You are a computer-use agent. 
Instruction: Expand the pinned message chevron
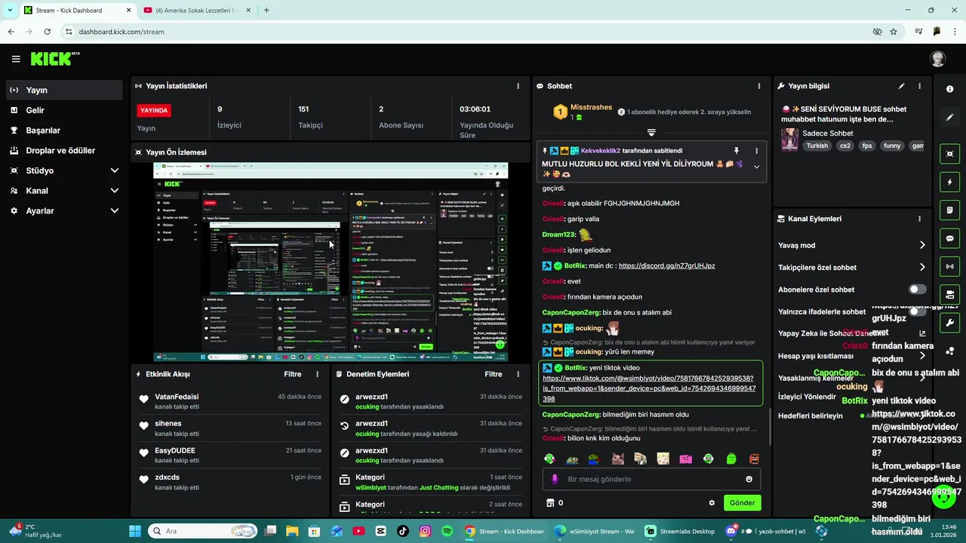click(x=756, y=167)
